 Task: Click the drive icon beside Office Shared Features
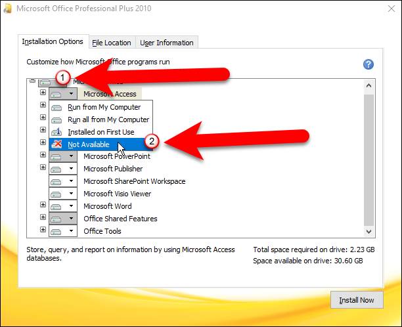56,219
